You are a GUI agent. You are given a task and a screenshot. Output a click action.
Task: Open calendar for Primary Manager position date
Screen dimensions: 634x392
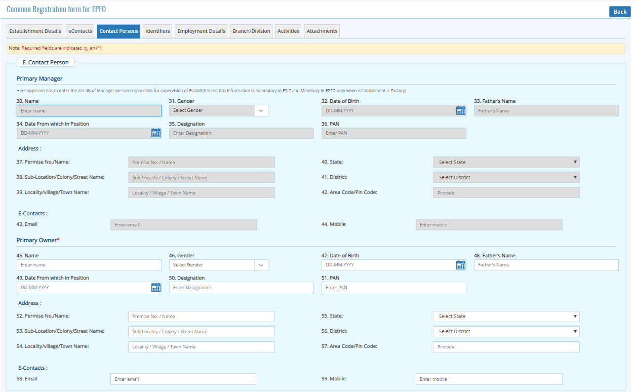156,133
